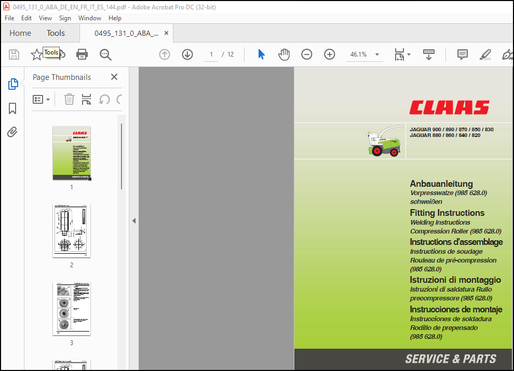Open the File menu
514x371 pixels.
coord(9,18)
